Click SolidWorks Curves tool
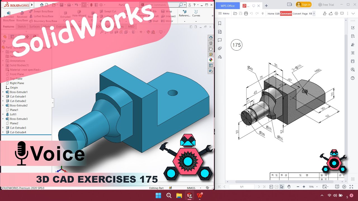The height and width of the screenshot is (201, 358). click(x=196, y=13)
